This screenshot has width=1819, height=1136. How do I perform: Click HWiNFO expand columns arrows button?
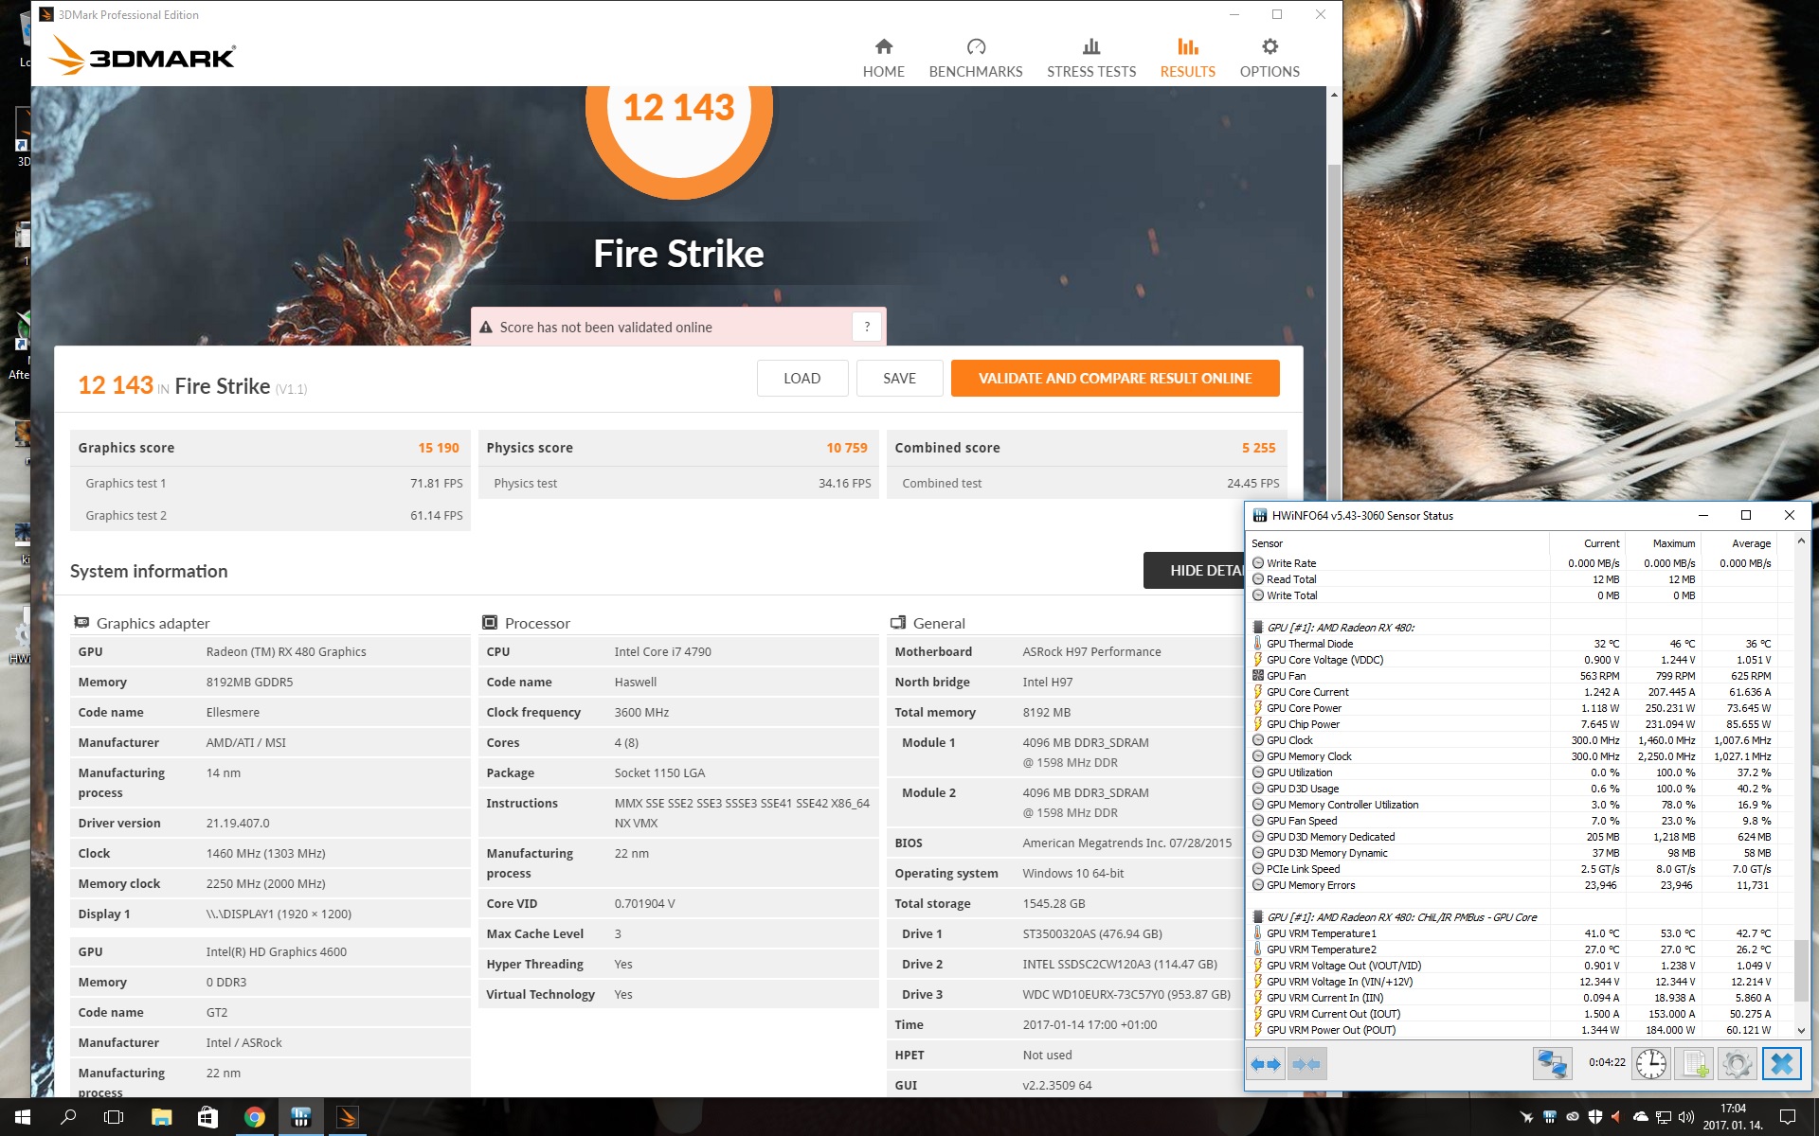coord(1266,1064)
